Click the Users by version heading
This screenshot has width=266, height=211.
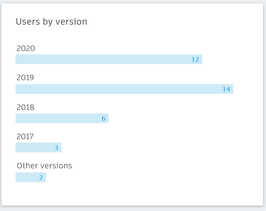tap(51, 22)
